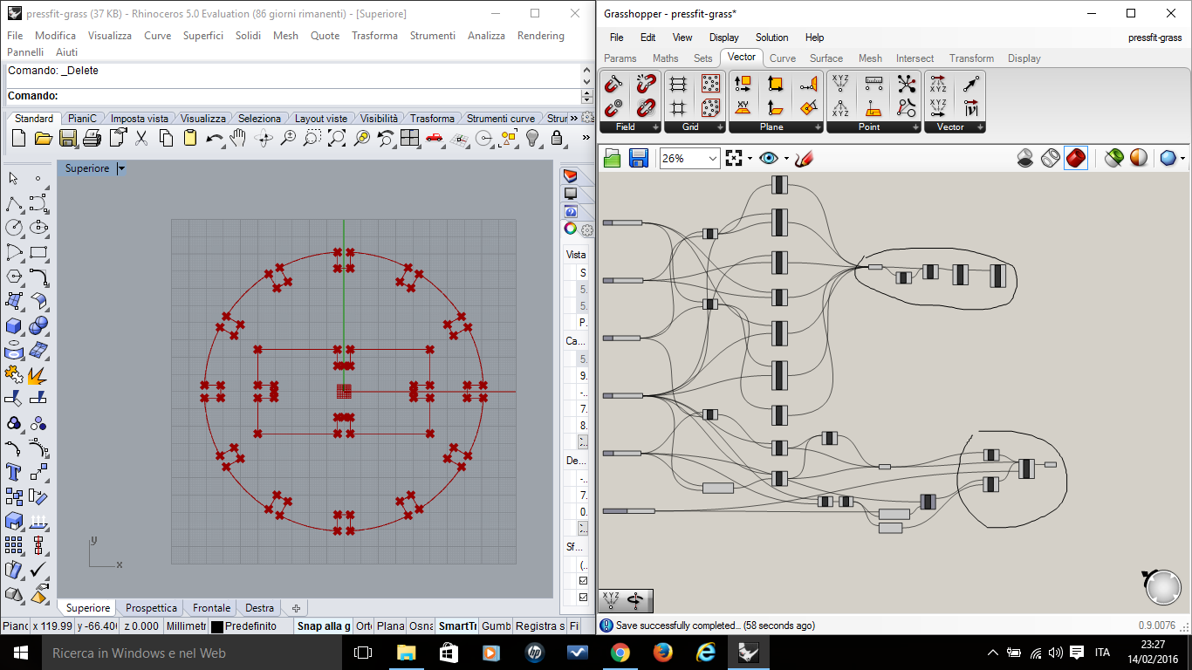1192x670 pixels.
Task: Switch to the Curve tab in Grasshopper
Action: tap(782, 58)
